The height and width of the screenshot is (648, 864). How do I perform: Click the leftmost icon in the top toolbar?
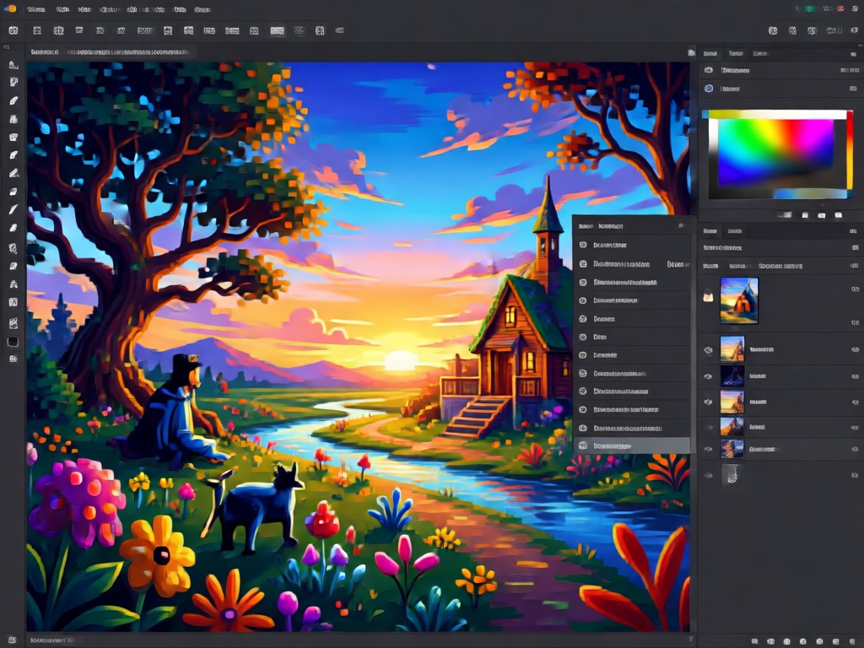13,30
